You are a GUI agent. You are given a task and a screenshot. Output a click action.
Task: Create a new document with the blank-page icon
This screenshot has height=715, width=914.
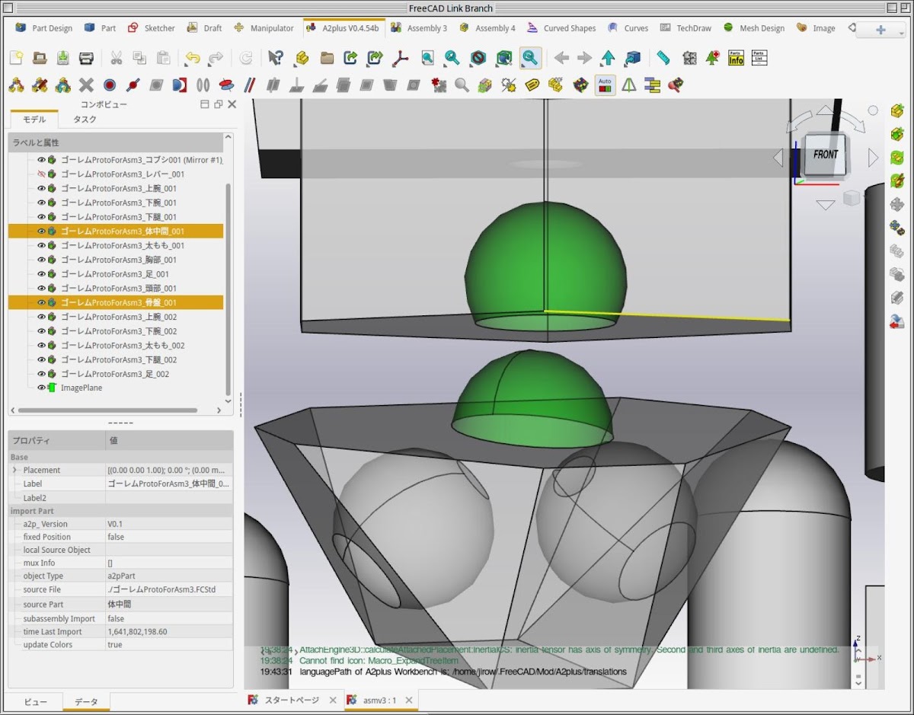tap(16, 58)
